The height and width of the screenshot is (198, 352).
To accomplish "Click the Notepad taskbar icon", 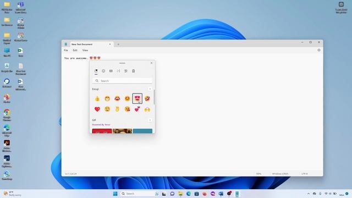I will click(237, 194).
